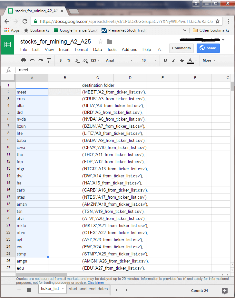Viewport: 235px width, 298px height.
Task: Toggle strikethrough formatting
Action: click(182, 60)
